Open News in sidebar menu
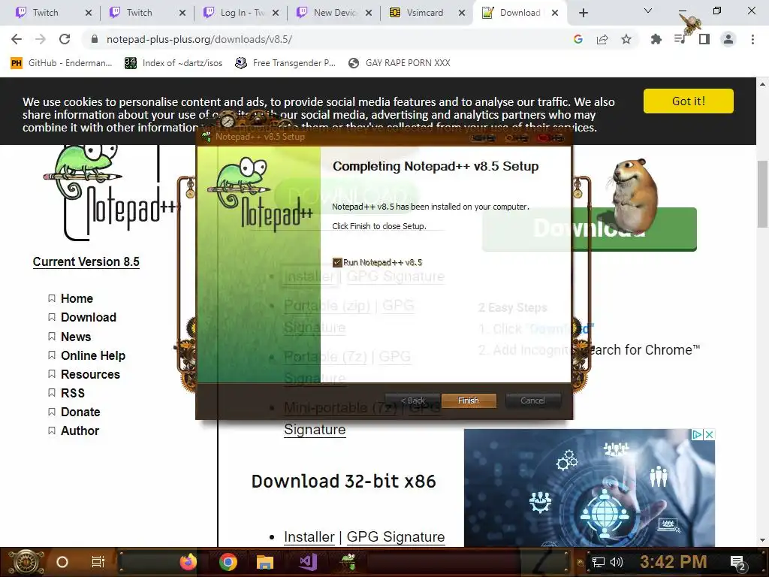The image size is (769, 577). tap(76, 337)
